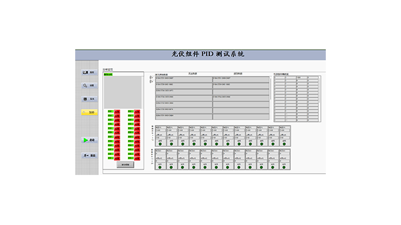Click the third row's empty right cell in the serial table
The image size is (401, 225).
point(241,92)
